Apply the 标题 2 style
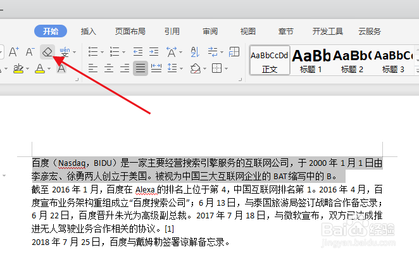Viewport: 419px width, 257px height. (x=352, y=61)
